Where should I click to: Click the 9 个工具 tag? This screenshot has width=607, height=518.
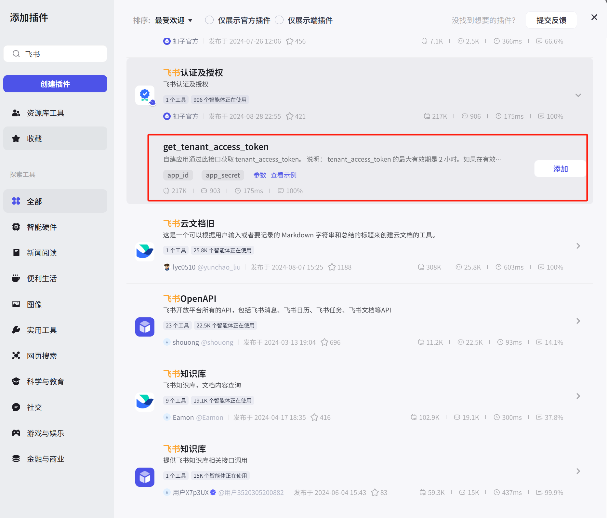click(x=176, y=400)
